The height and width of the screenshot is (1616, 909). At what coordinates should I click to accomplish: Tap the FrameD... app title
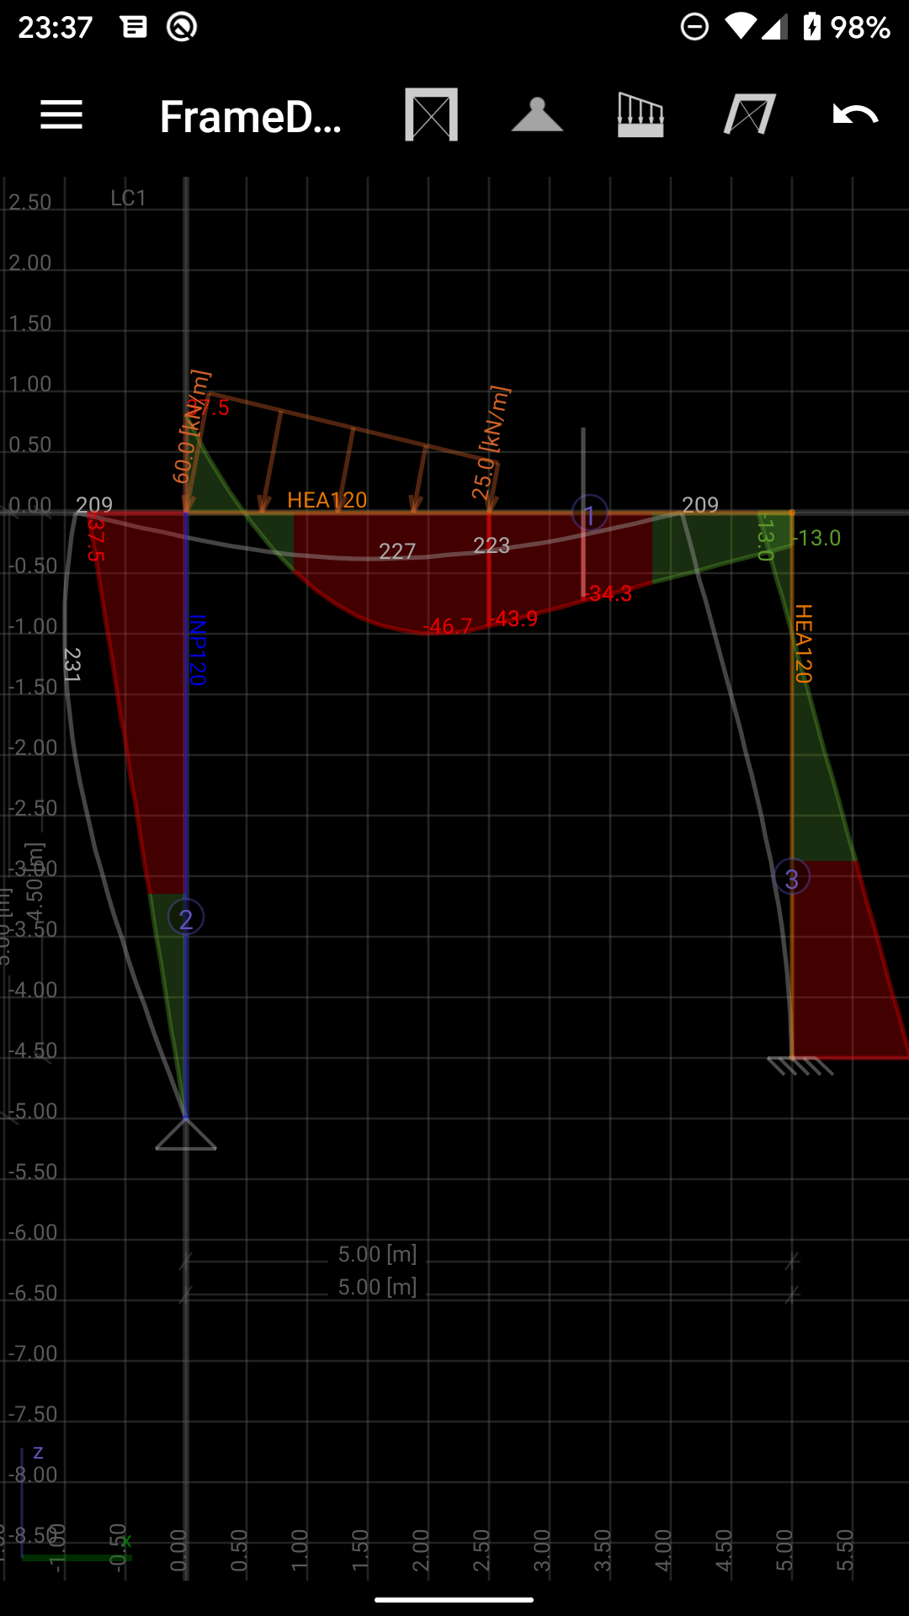(x=251, y=117)
